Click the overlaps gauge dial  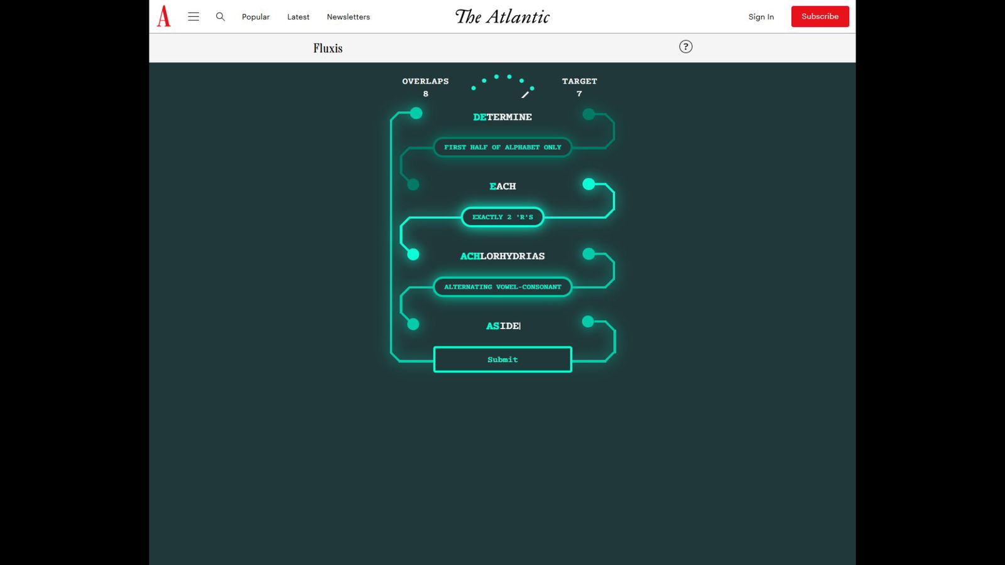[503, 86]
